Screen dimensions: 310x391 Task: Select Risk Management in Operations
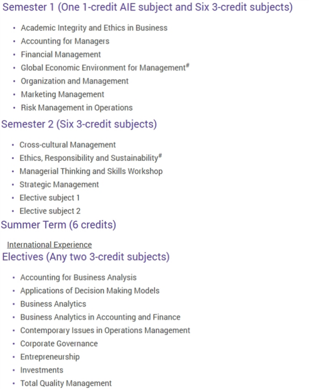(77, 108)
